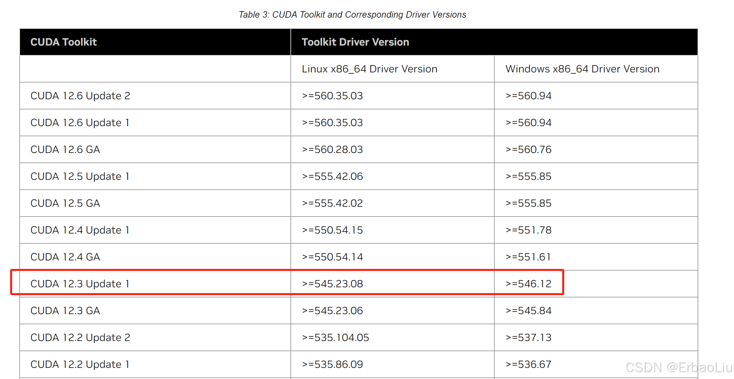Select the >=551.61 value
The width and height of the screenshot is (734, 379).
tap(528, 257)
